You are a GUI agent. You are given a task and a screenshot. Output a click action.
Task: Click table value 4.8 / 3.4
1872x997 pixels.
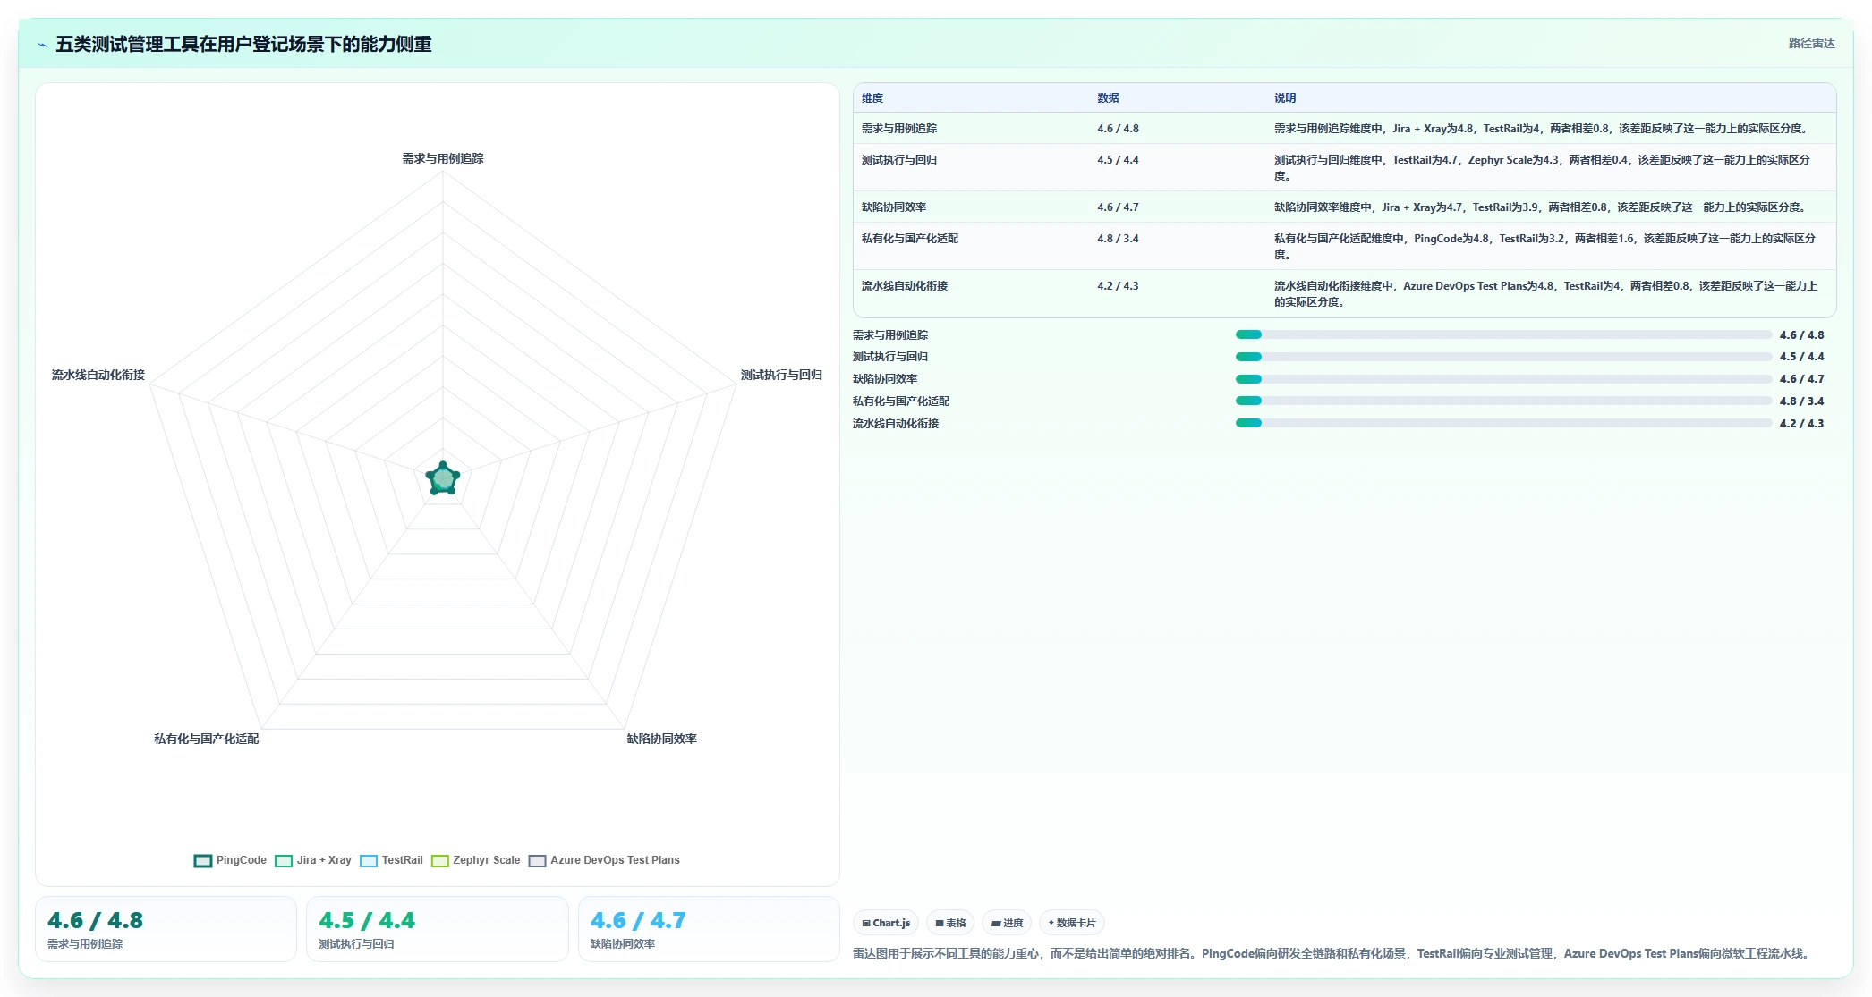click(x=1118, y=239)
